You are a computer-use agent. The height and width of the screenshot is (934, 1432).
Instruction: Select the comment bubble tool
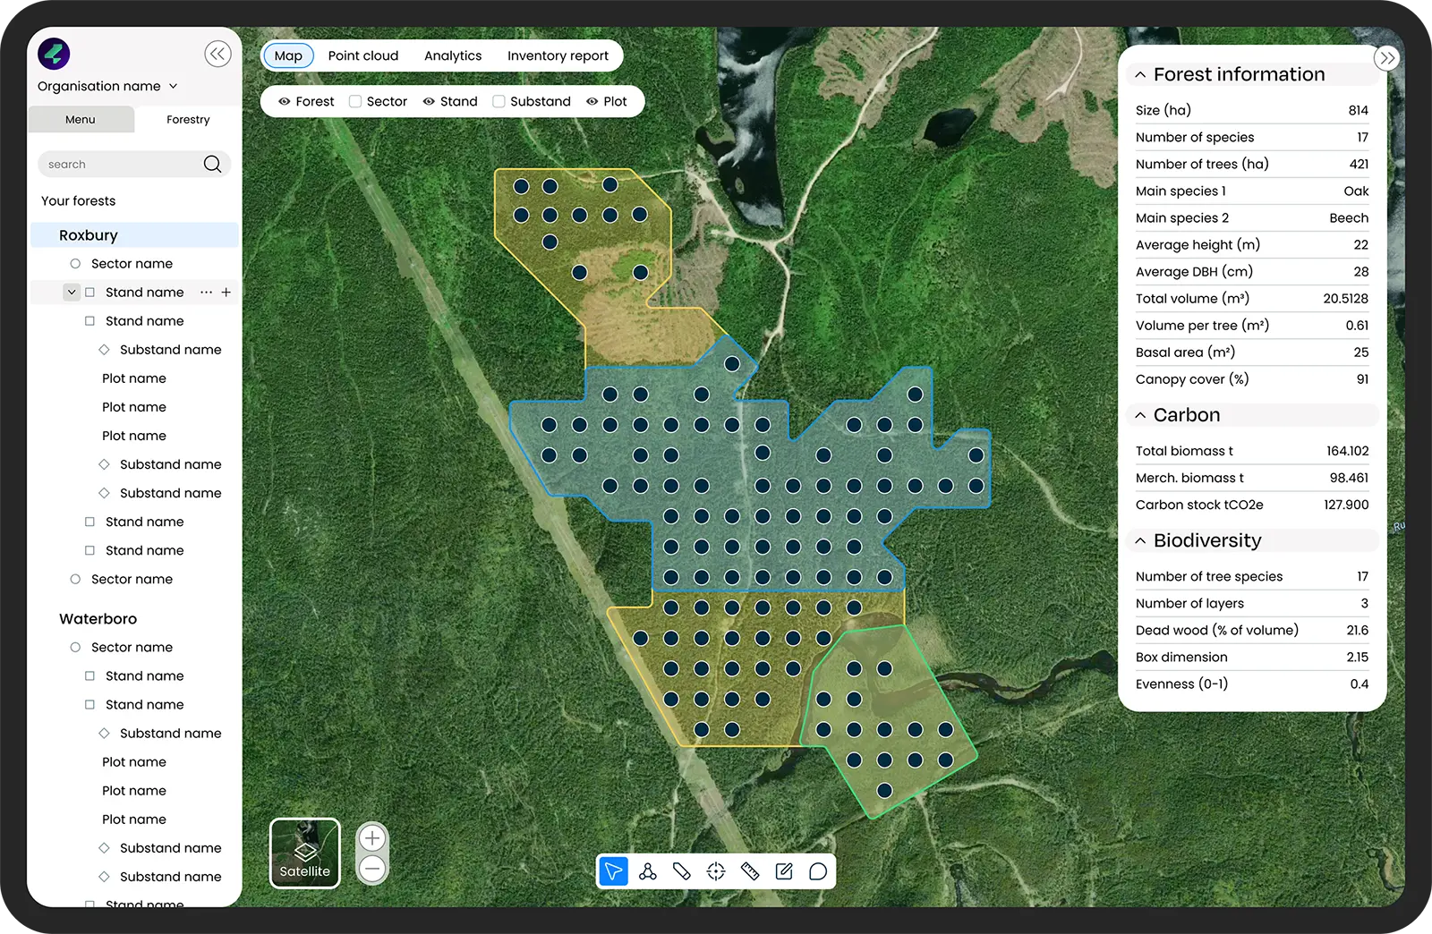[x=818, y=871]
